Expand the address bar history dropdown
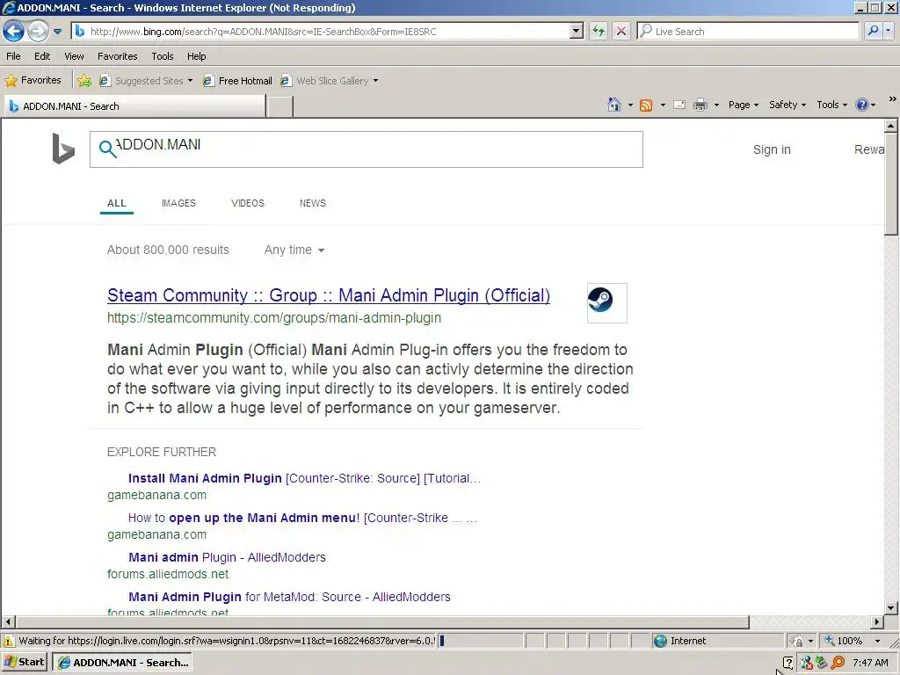900x675 pixels. 577,32
